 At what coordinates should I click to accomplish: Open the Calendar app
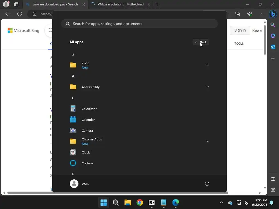click(139, 120)
